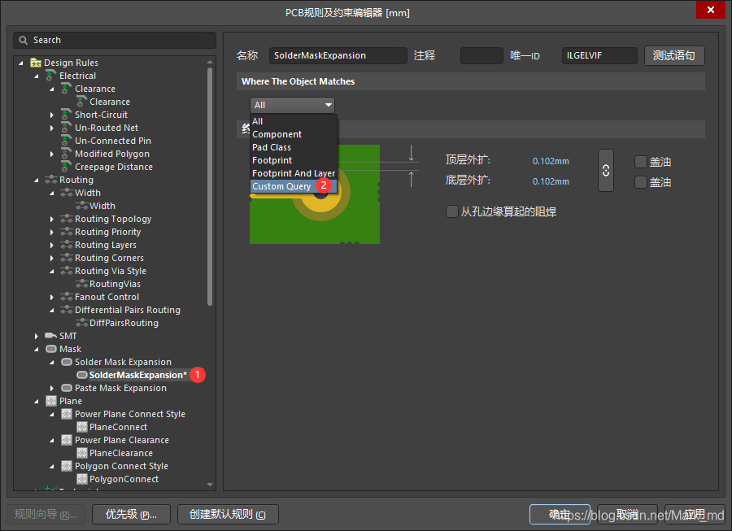Enable tenting checkbox for top layer expansion
Image resolution: width=732 pixels, height=531 pixels.
point(641,162)
